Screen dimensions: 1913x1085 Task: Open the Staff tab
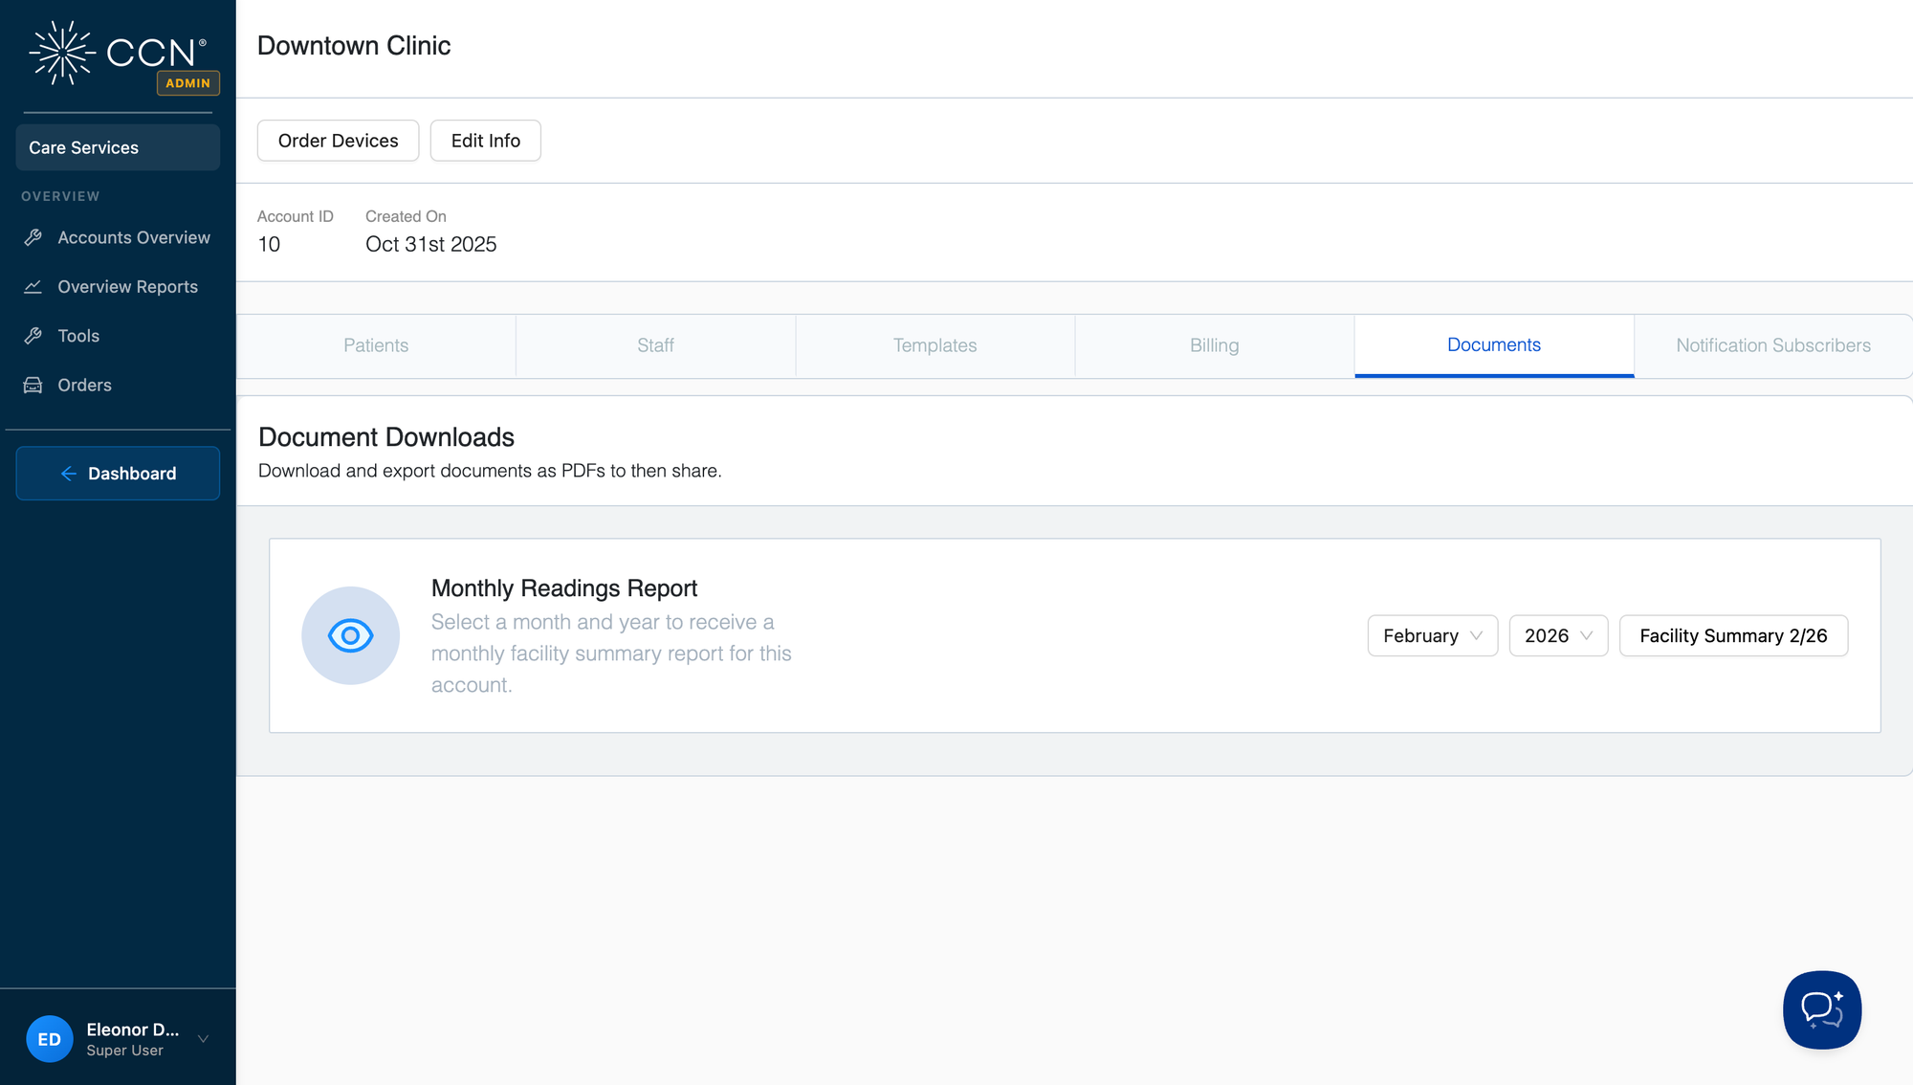point(655,345)
